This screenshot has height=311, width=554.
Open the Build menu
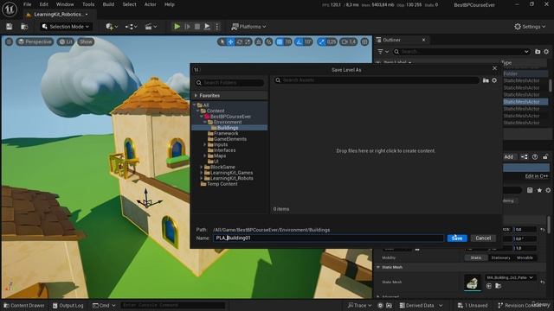click(x=108, y=4)
